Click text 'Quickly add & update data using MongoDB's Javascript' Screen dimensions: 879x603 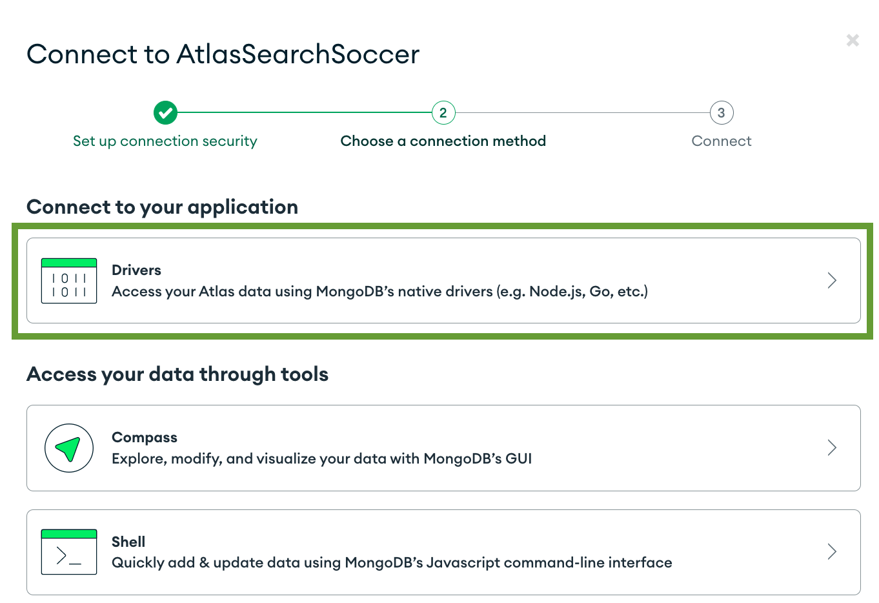coord(306,562)
